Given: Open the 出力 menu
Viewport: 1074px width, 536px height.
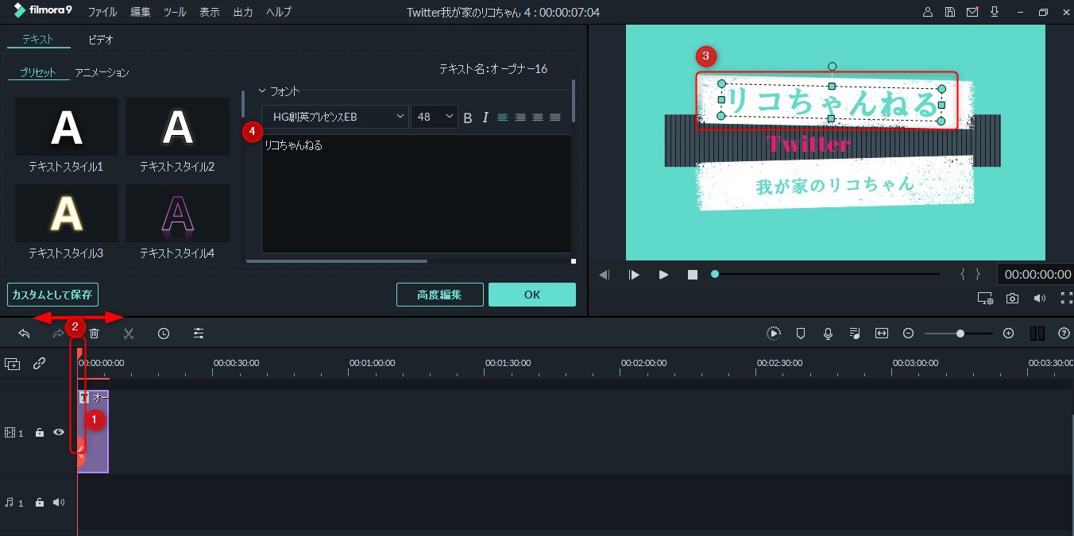Looking at the screenshot, I should [244, 12].
